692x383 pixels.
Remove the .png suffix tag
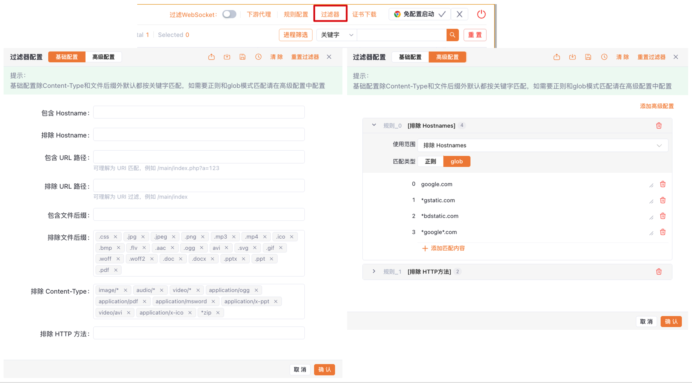(x=202, y=237)
